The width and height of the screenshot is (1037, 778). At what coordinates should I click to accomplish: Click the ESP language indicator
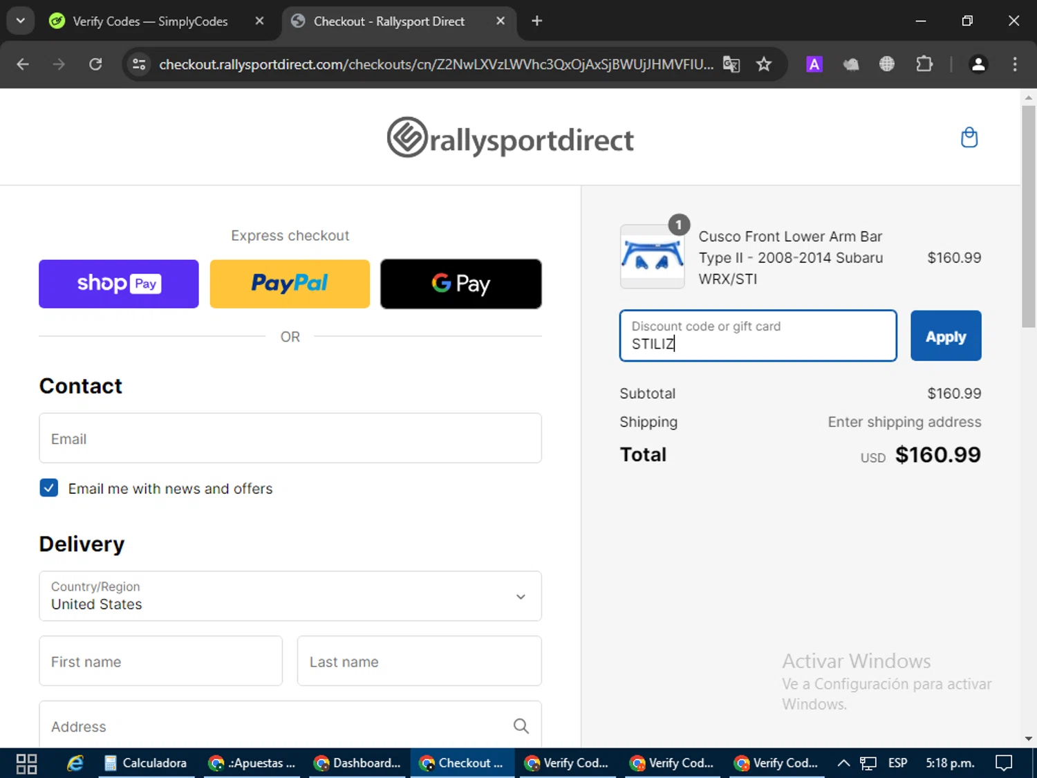(897, 763)
